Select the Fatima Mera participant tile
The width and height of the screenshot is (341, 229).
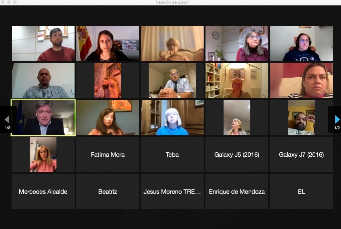point(108,155)
